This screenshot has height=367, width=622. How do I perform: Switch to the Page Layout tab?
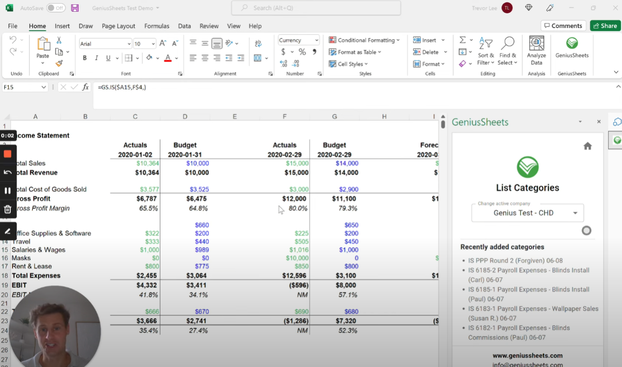[118, 26]
